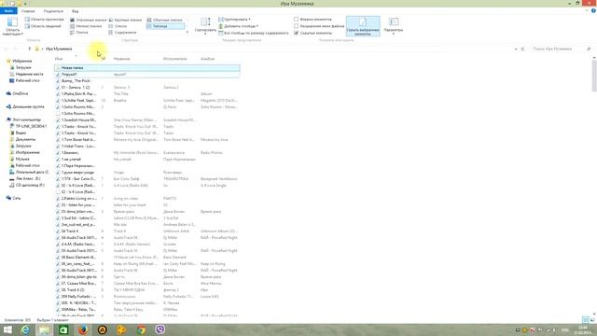Collapse the ribbon with the chevron
The image size is (597, 336).
coord(587,10)
